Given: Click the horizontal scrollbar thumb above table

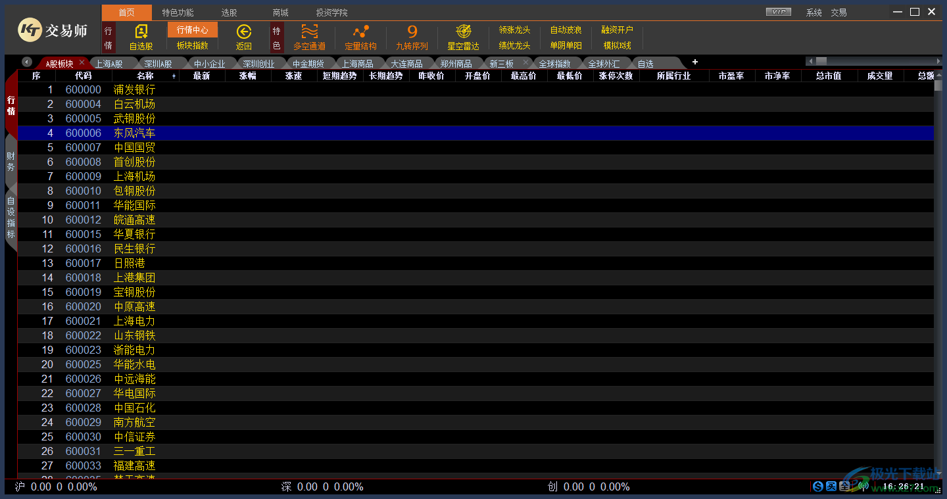Looking at the screenshot, I should 821,61.
